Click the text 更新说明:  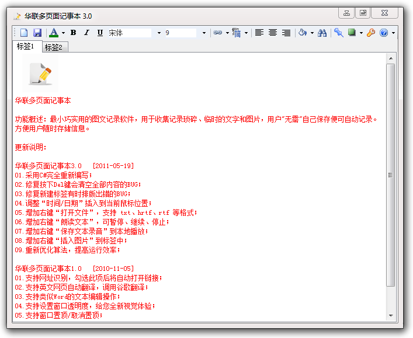[x=30, y=147]
